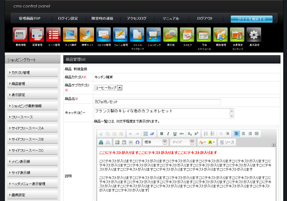Click the 商品名 text field
Image resolution: width=287 pixels, height=201 pixels.
pyautogui.click(x=157, y=102)
